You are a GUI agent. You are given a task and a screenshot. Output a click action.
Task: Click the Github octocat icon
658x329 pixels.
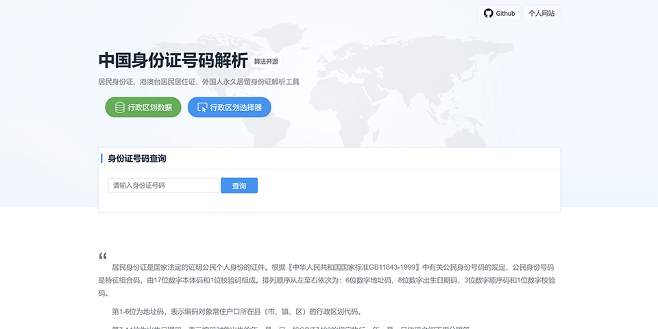(x=488, y=13)
